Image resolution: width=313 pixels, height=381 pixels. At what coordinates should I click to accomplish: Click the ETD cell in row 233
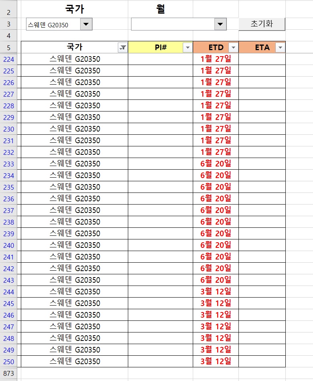click(216, 164)
